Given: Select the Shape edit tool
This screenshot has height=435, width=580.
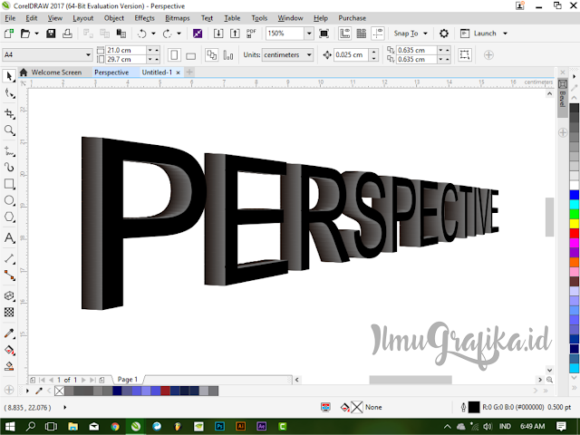Looking at the screenshot, I should point(9,94).
